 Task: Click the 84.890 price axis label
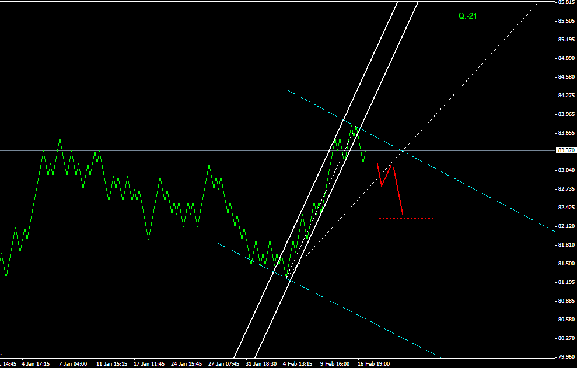566,58
